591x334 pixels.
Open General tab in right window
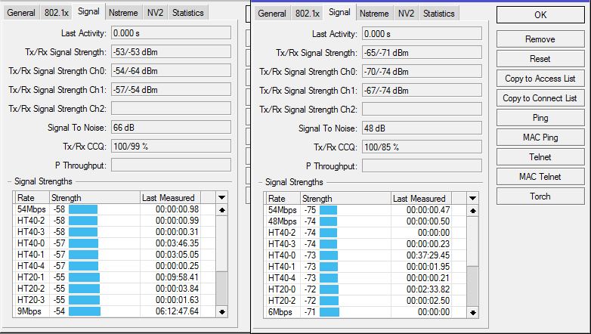272,14
